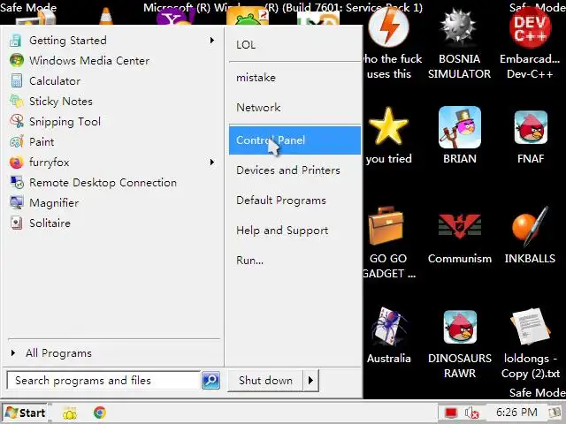The width and height of the screenshot is (566, 424).
Task: Click the search magnifier button
Action: [210, 380]
